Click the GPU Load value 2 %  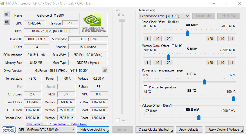point(33,94)
